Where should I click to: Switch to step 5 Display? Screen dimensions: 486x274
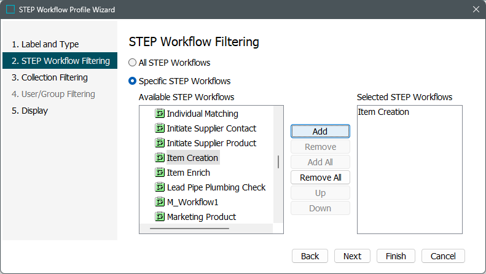click(29, 111)
